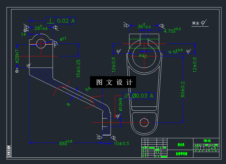Viewport: 226px width, 164px height.
Task: Click the 铣夹具 text in the title block
Action: point(181,145)
